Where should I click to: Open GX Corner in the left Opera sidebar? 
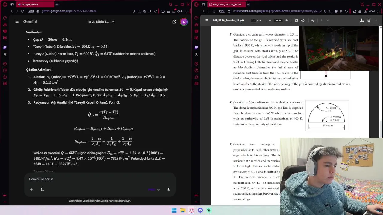click(x=5, y=195)
